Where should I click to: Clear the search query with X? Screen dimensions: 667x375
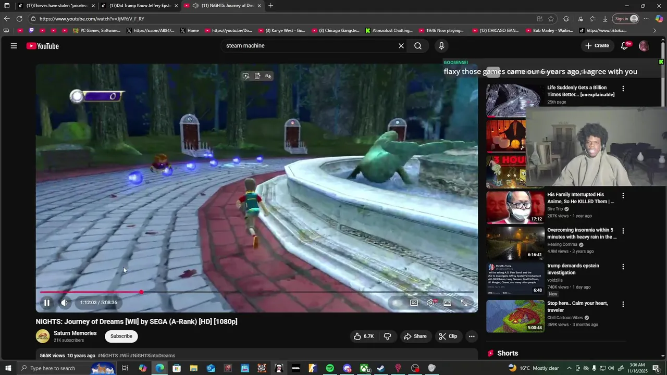401,46
